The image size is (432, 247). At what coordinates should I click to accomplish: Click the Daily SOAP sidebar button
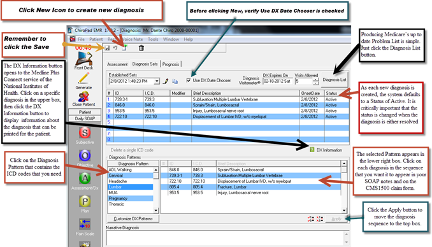pyautogui.click(x=85, y=118)
